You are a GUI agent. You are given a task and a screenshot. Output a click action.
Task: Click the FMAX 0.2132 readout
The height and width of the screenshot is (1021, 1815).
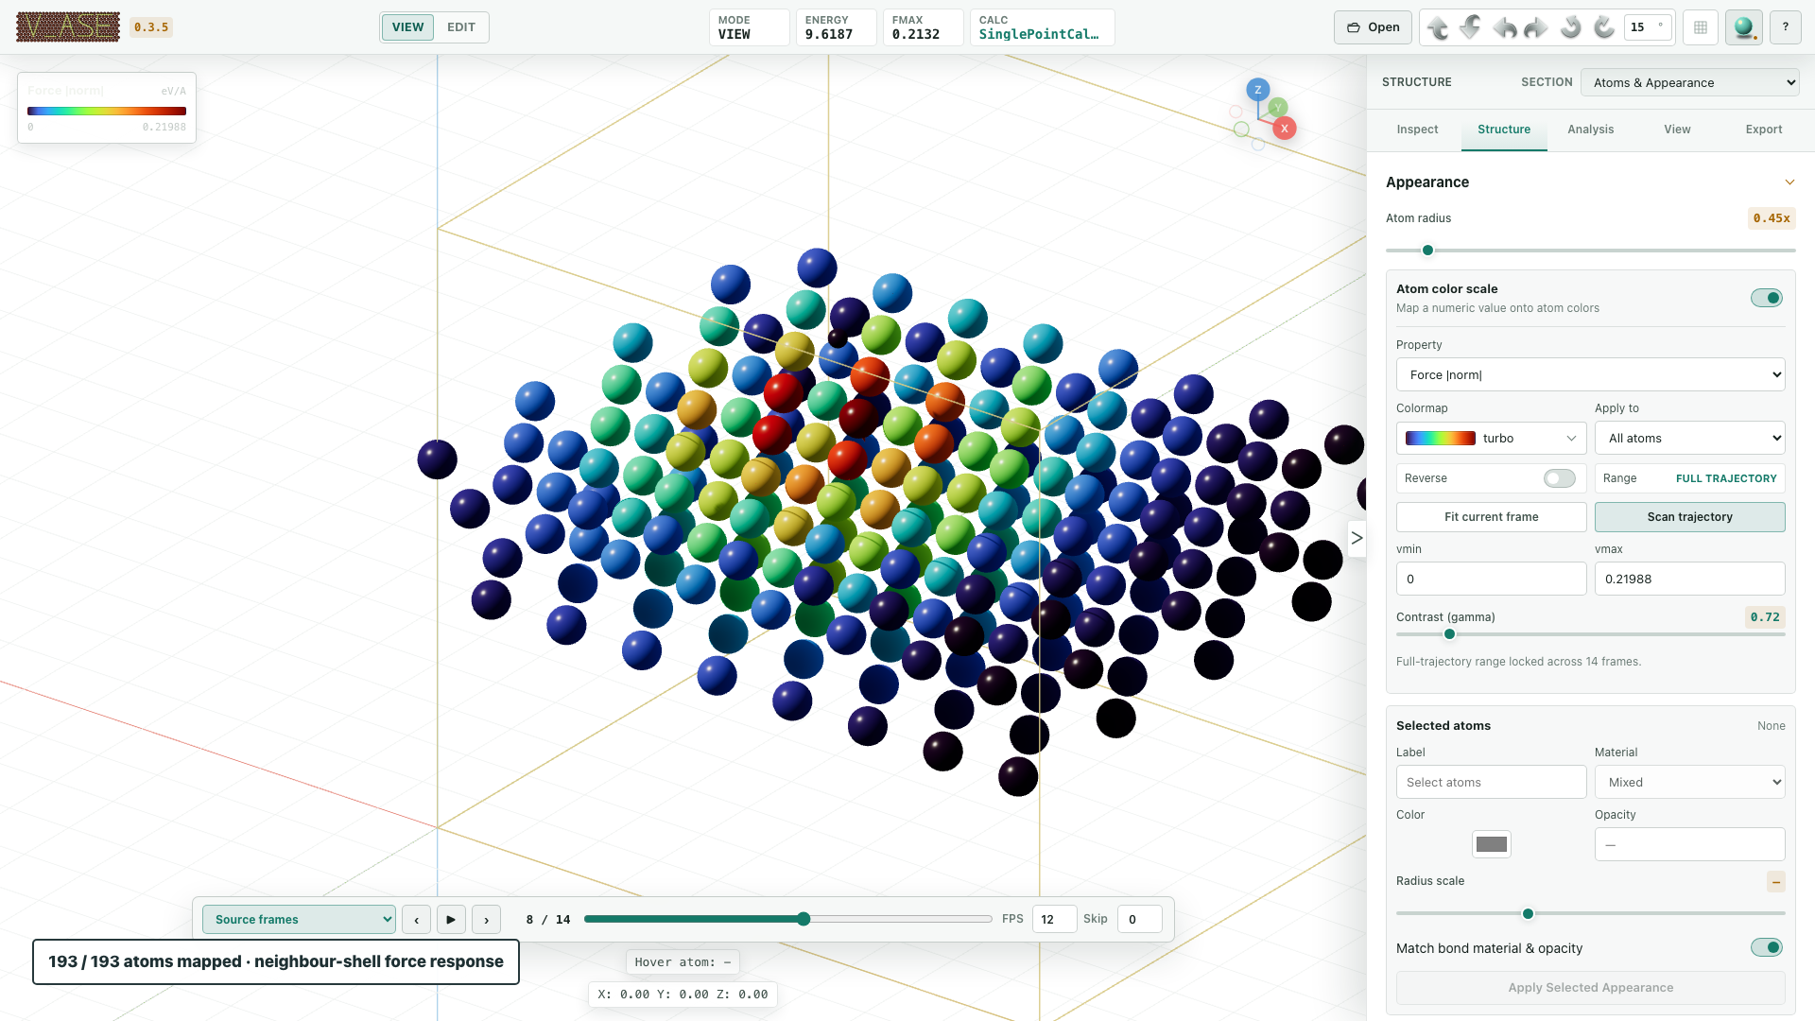[x=923, y=27]
